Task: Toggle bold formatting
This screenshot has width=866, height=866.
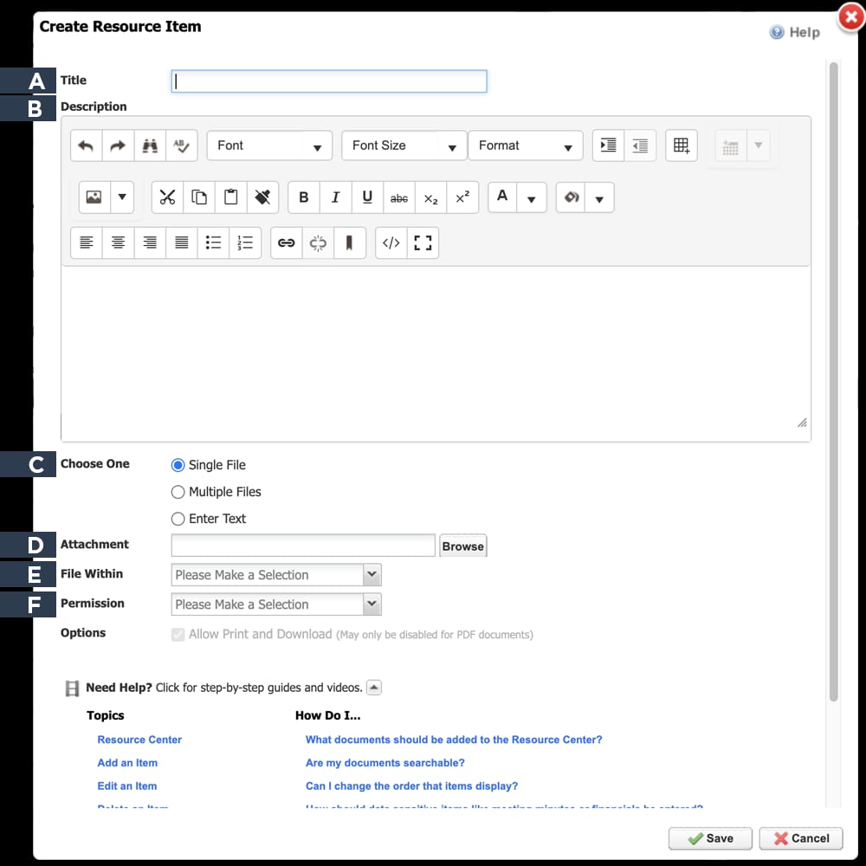Action: point(304,197)
